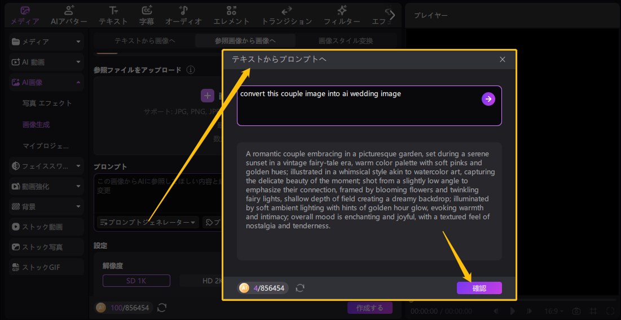Image resolution: width=621 pixels, height=320 pixels.
Task: Open the AIアバター tool in the top toolbar
Action: [69, 15]
